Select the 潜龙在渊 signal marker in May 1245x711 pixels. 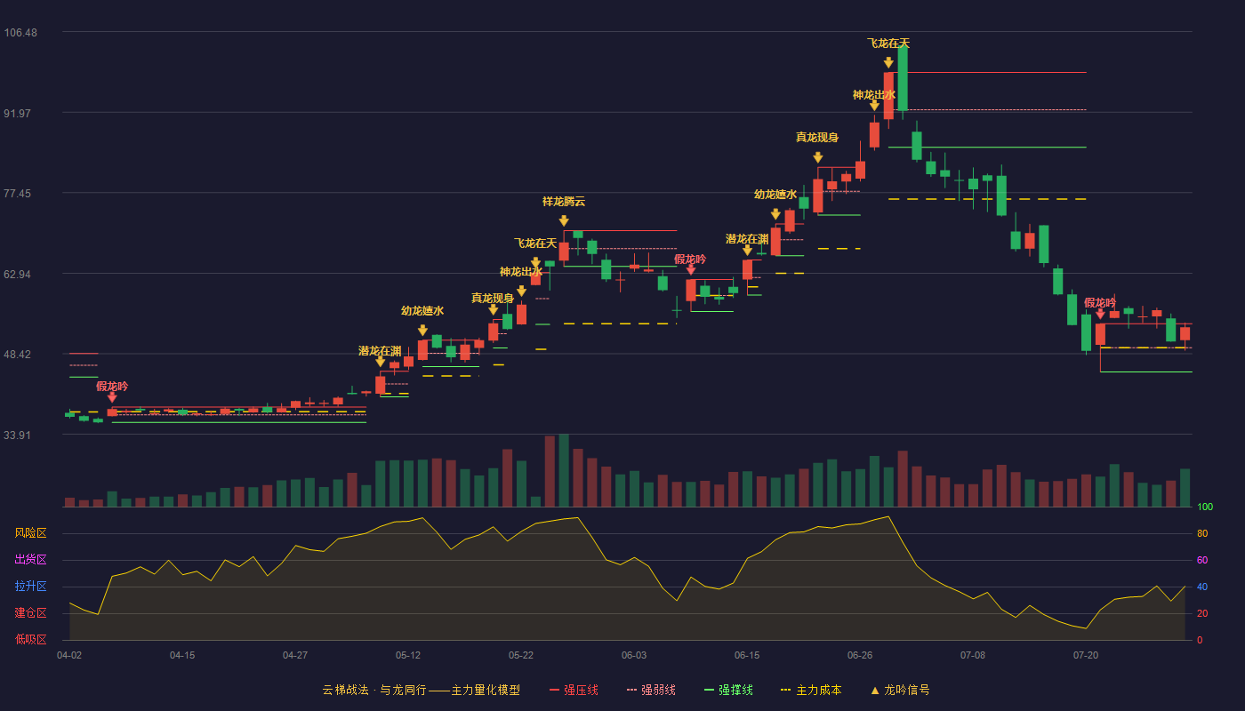coord(381,362)
